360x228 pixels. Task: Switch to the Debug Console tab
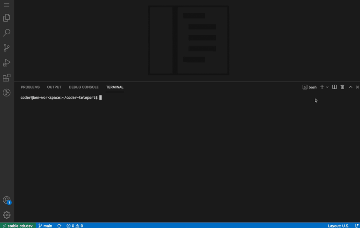pos(83,87)
